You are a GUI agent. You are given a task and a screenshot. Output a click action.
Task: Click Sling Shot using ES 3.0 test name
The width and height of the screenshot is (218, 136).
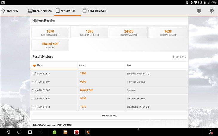(x=138, y=74)
